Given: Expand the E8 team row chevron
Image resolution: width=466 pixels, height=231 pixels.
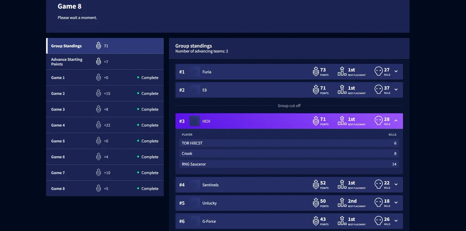Looking at the screenshot, I should 396,90.
